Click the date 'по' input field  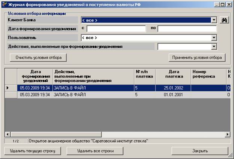pyautogui.click(x=187, y=29)
